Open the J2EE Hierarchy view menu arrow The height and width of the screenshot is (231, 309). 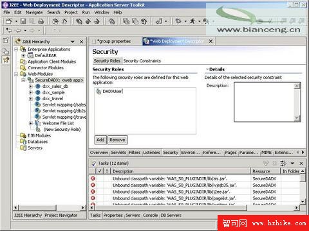point(73,42)
